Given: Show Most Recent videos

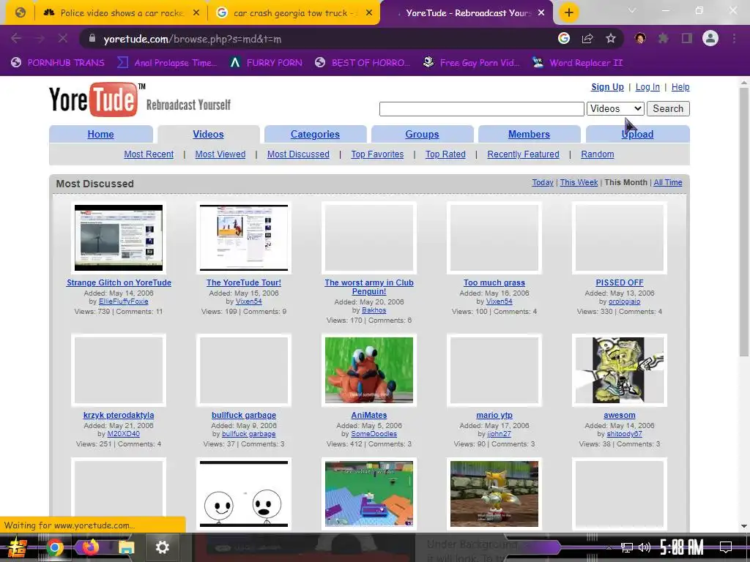Looking at the screenshot, I should 149,154.
